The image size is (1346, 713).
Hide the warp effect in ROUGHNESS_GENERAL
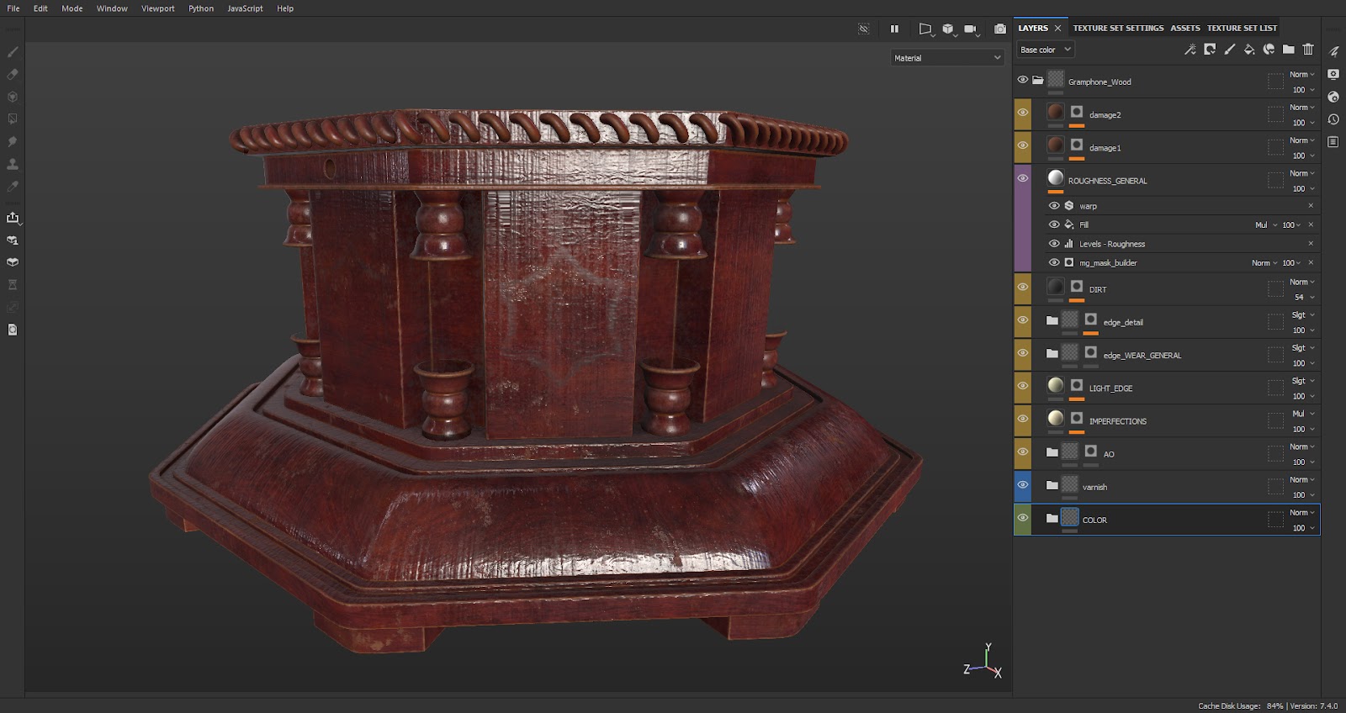pos(1054,205)
